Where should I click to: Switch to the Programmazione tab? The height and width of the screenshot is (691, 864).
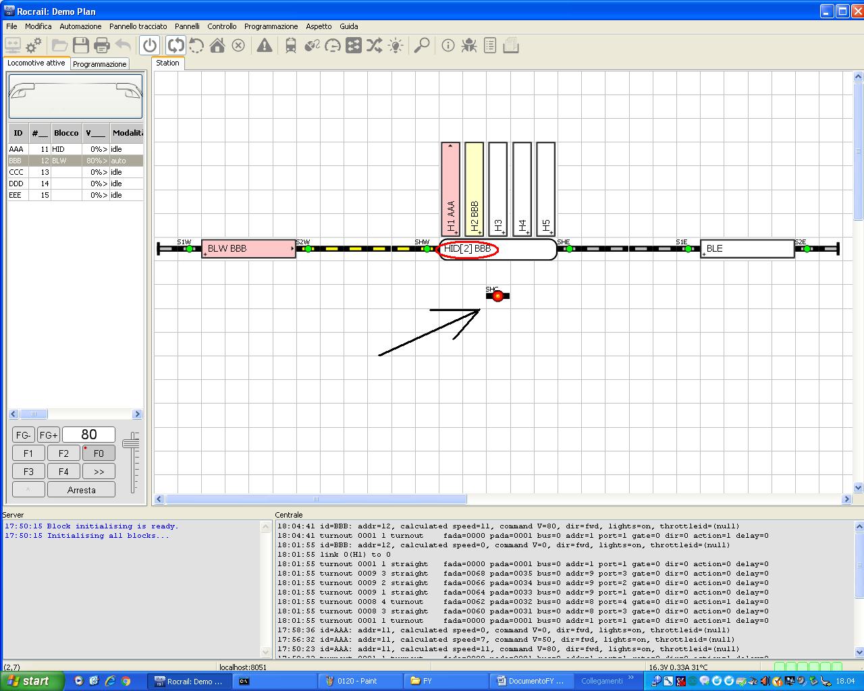pos(100,64)
